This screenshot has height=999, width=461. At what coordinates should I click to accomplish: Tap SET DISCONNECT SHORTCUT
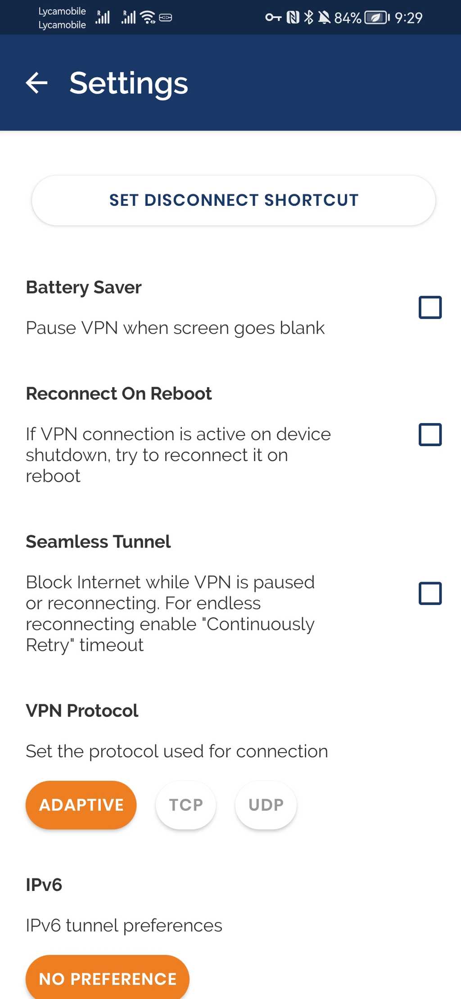[233, 200]
